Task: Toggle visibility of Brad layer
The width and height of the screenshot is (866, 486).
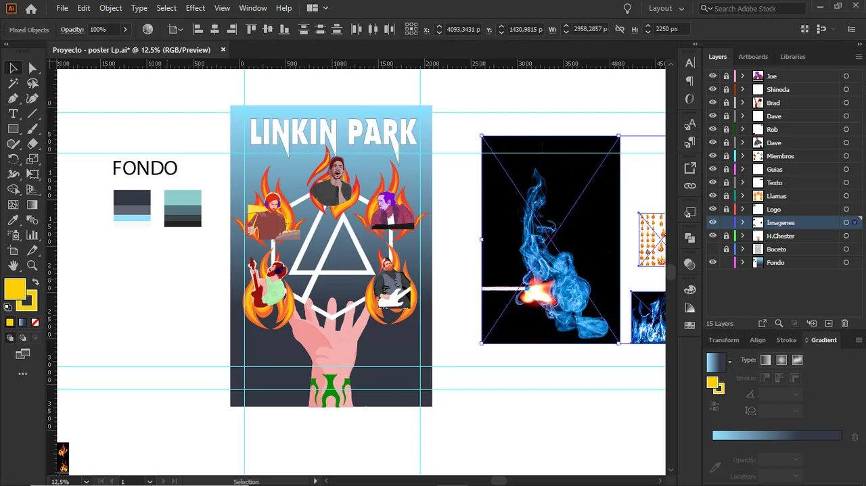Action: coord(712,103)
